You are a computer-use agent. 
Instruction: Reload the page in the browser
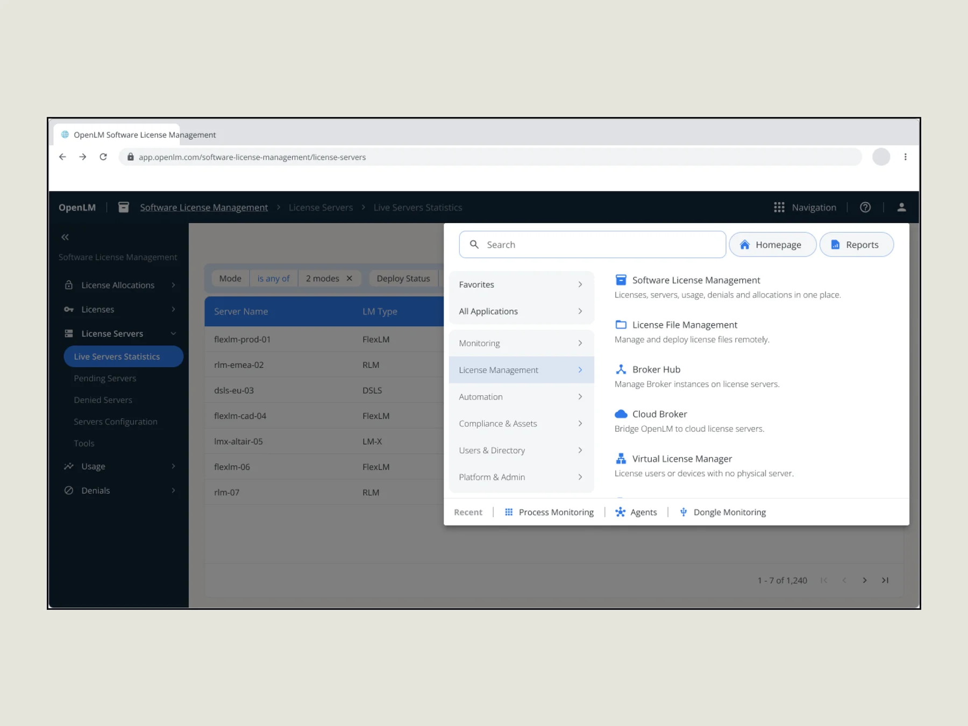(x=103, y=157)
